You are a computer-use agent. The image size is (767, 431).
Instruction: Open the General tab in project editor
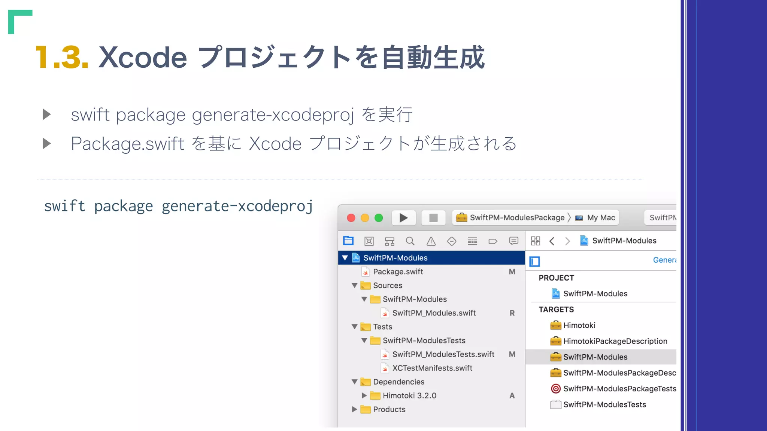click(x=664, y=260)
